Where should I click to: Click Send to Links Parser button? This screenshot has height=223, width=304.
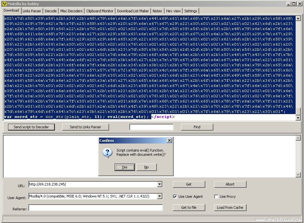click(86, 127)
